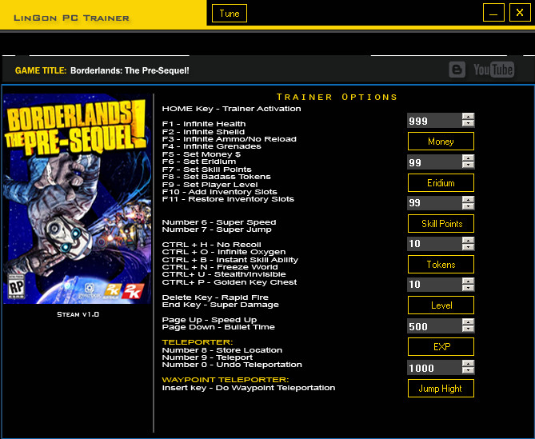Click the Tune button
This screenshot has height=439, width=535.
230,14
